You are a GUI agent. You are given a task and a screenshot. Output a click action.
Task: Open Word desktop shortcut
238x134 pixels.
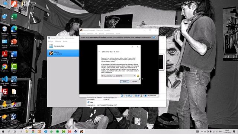pyautogui.click(x=14, y=55)
